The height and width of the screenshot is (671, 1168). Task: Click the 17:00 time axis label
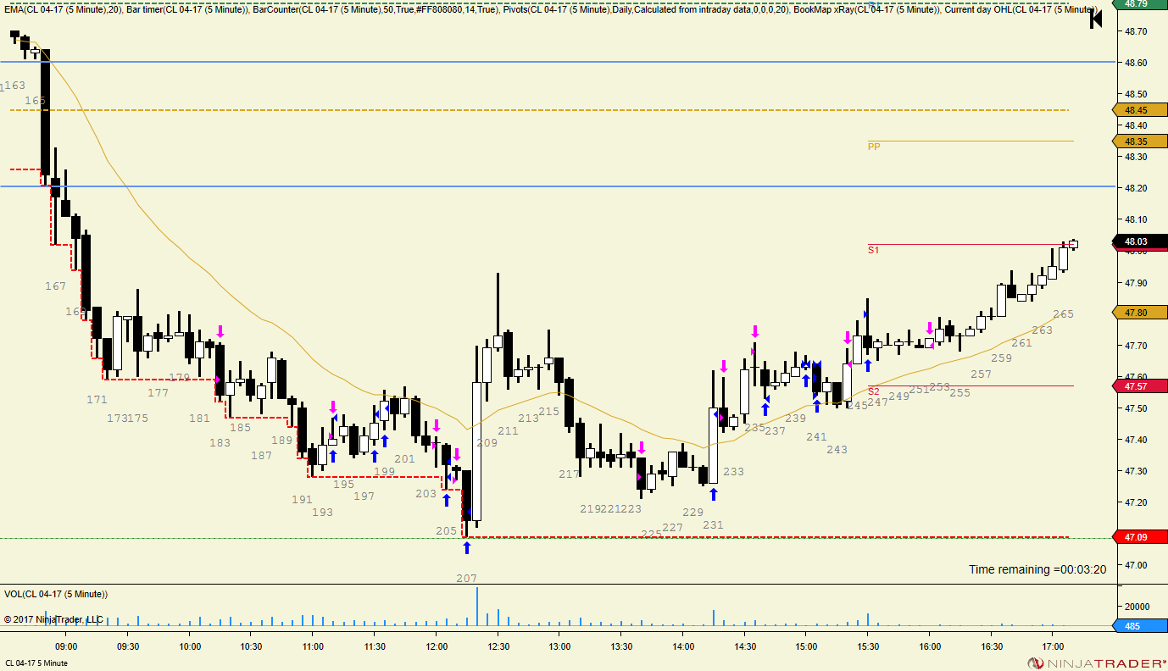1052,646
